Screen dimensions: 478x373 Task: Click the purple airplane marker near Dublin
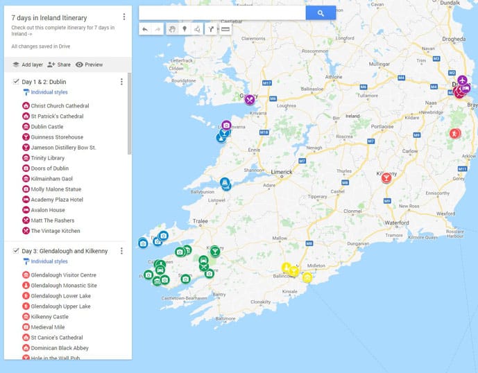(462, 80)
